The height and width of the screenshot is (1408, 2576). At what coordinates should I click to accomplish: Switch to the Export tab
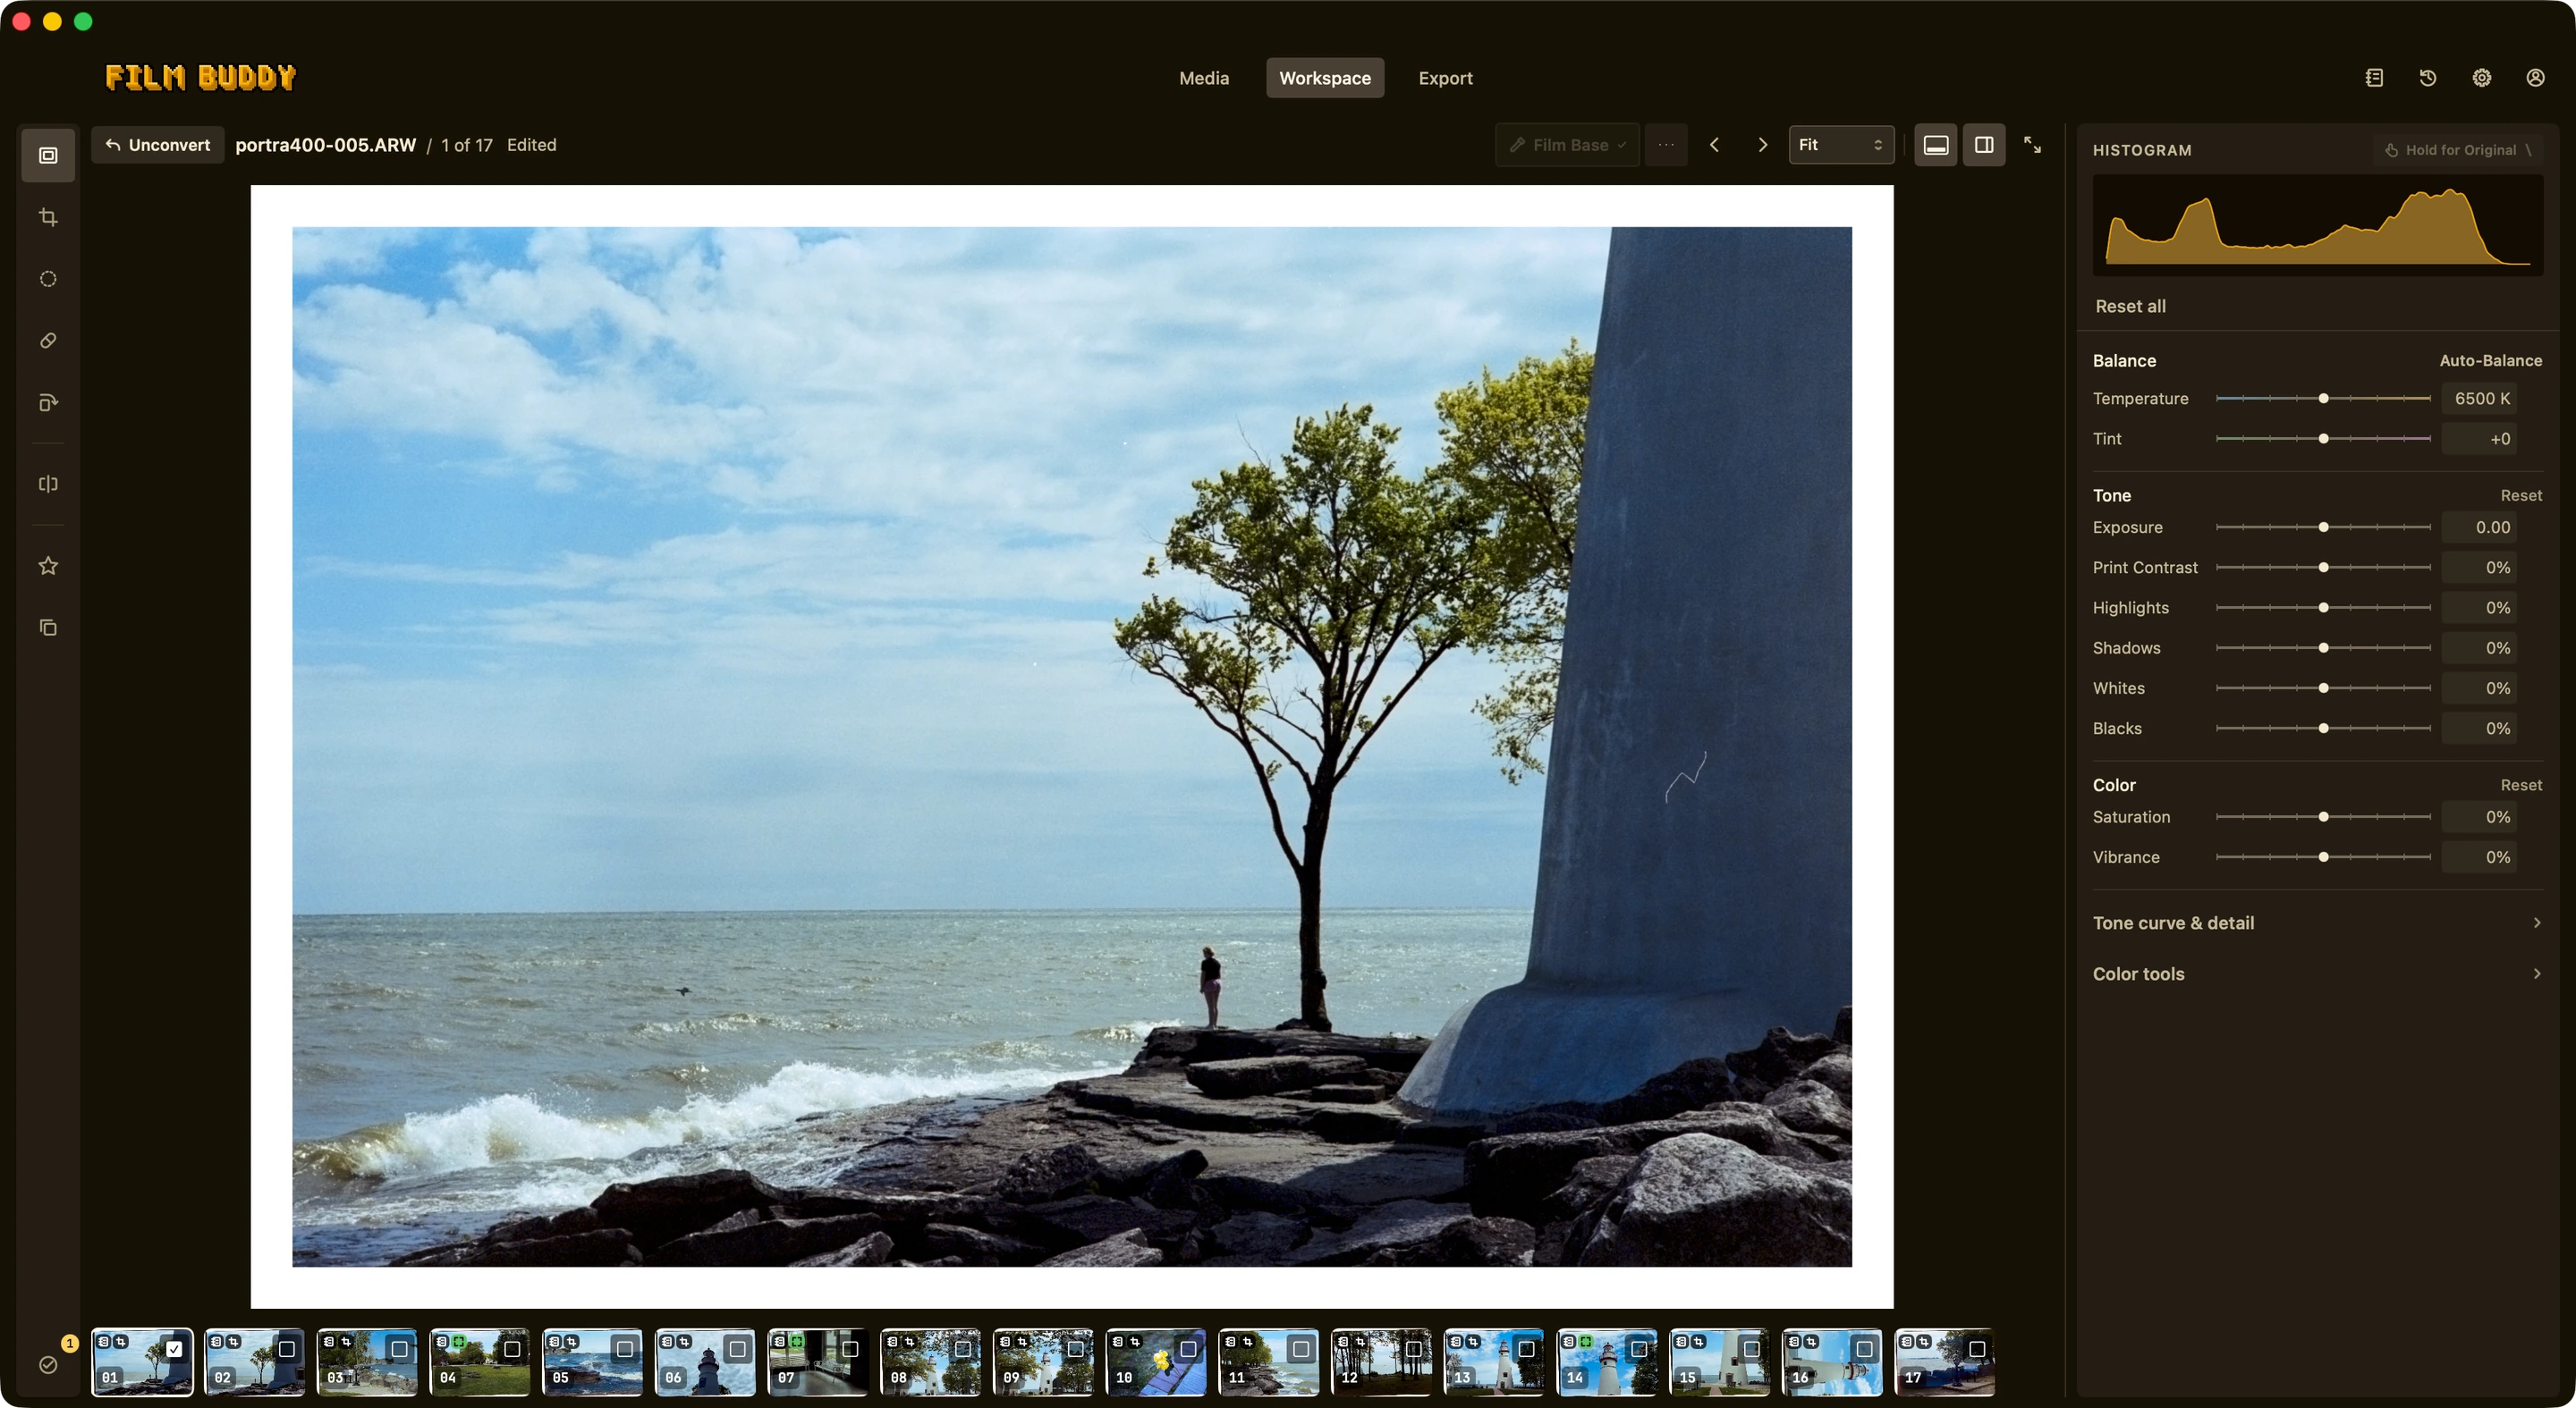(1445, 78)
